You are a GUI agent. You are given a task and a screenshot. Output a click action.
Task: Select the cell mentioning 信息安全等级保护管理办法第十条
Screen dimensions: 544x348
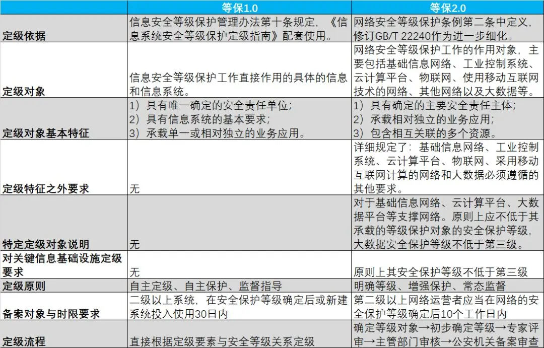239,29
